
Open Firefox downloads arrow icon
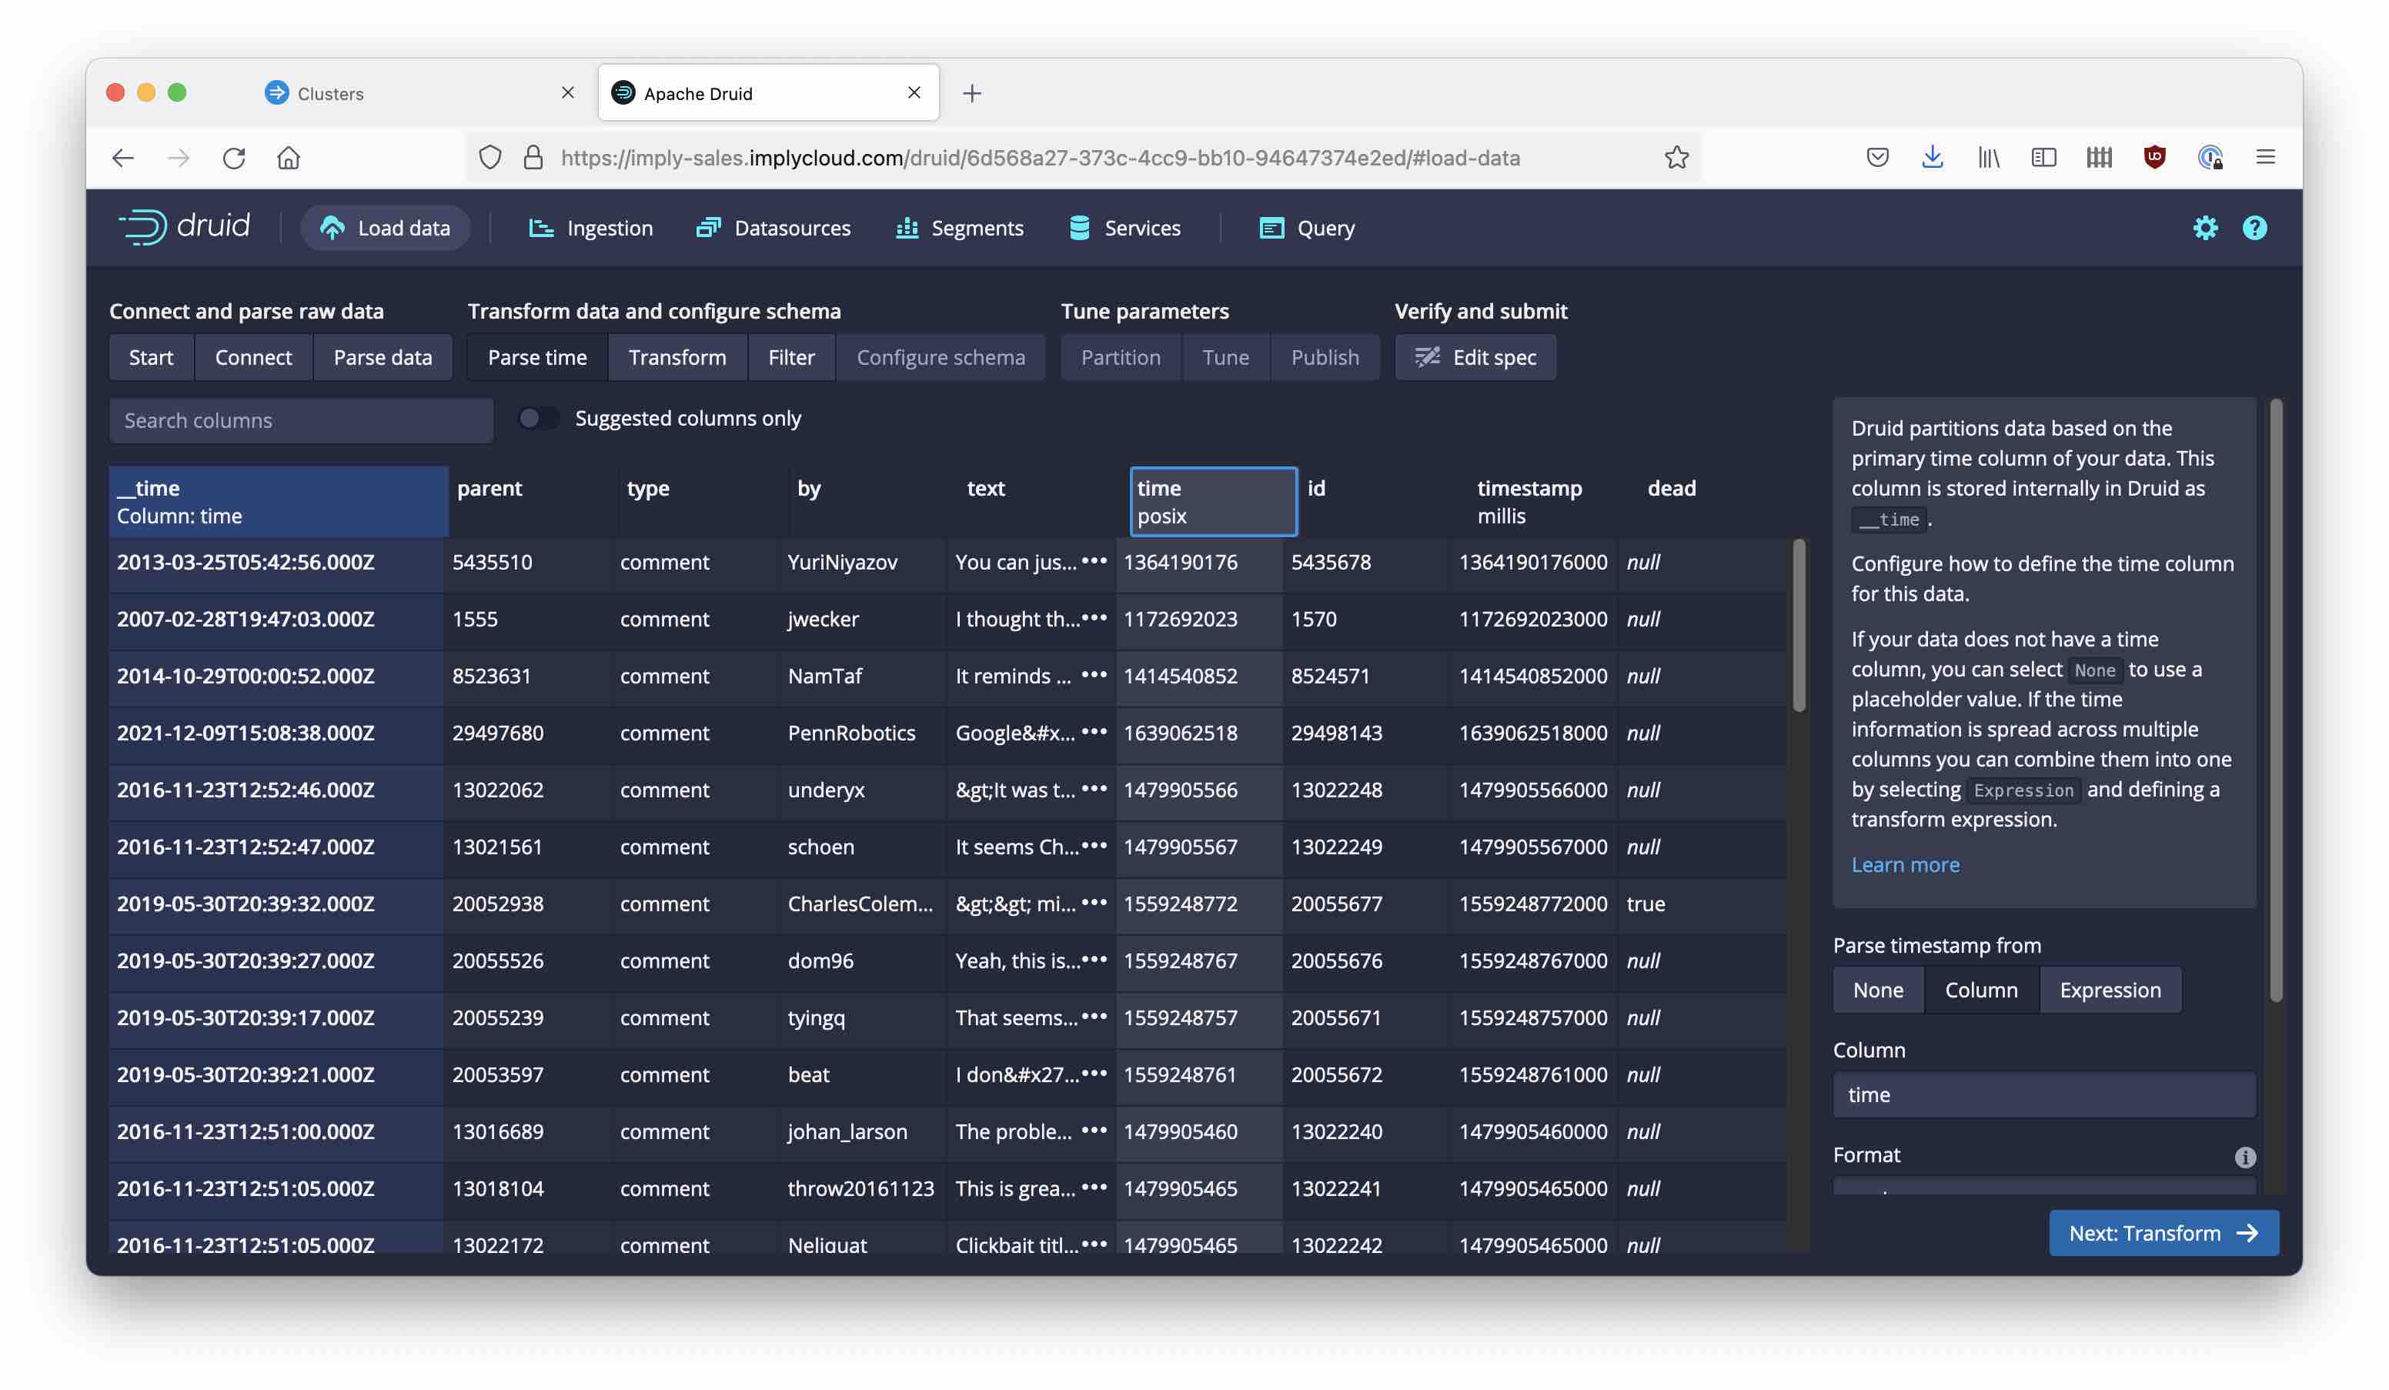1932,157
